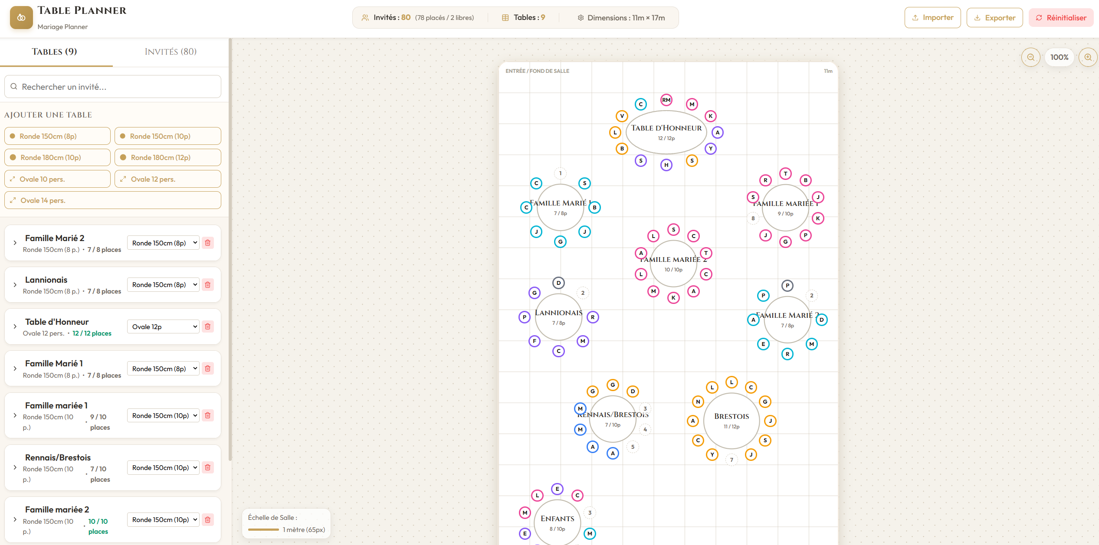Open type dropdown for Rennais/Brestois
This screenshot has width=1099, height=545.
[163, 467]
